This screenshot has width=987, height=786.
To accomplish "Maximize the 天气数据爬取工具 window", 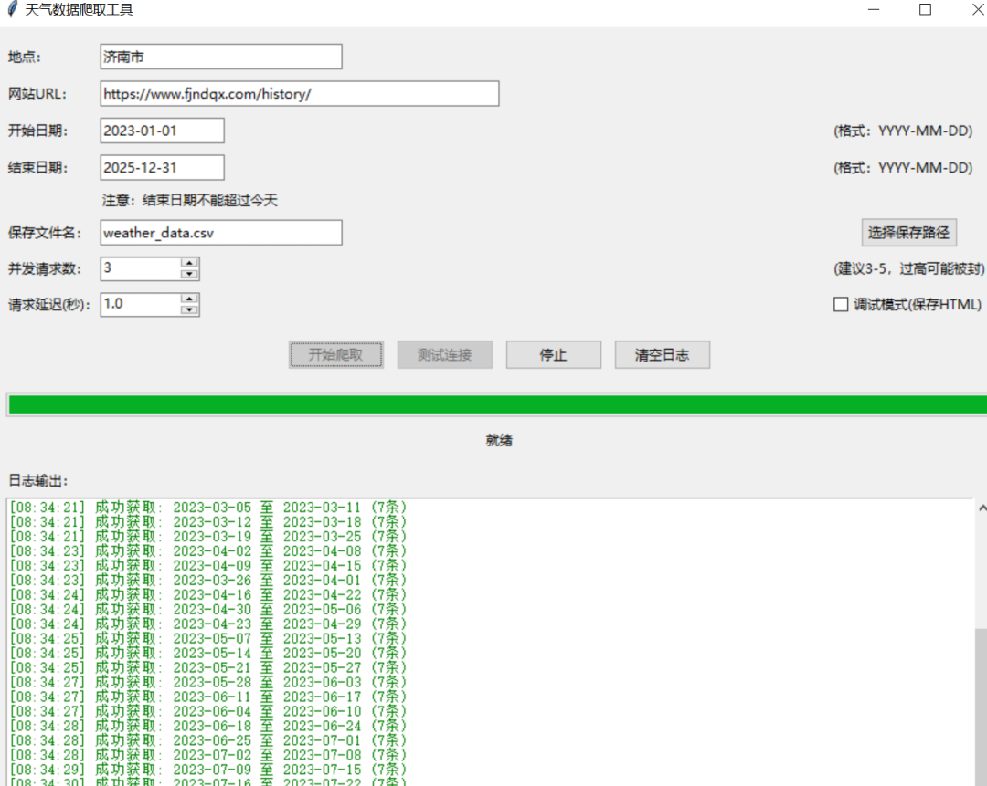I will (x=925, y=9).
